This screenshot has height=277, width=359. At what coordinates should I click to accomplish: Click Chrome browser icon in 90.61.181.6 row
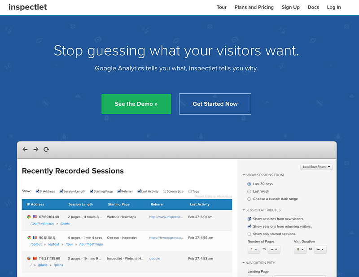(29, 238)
